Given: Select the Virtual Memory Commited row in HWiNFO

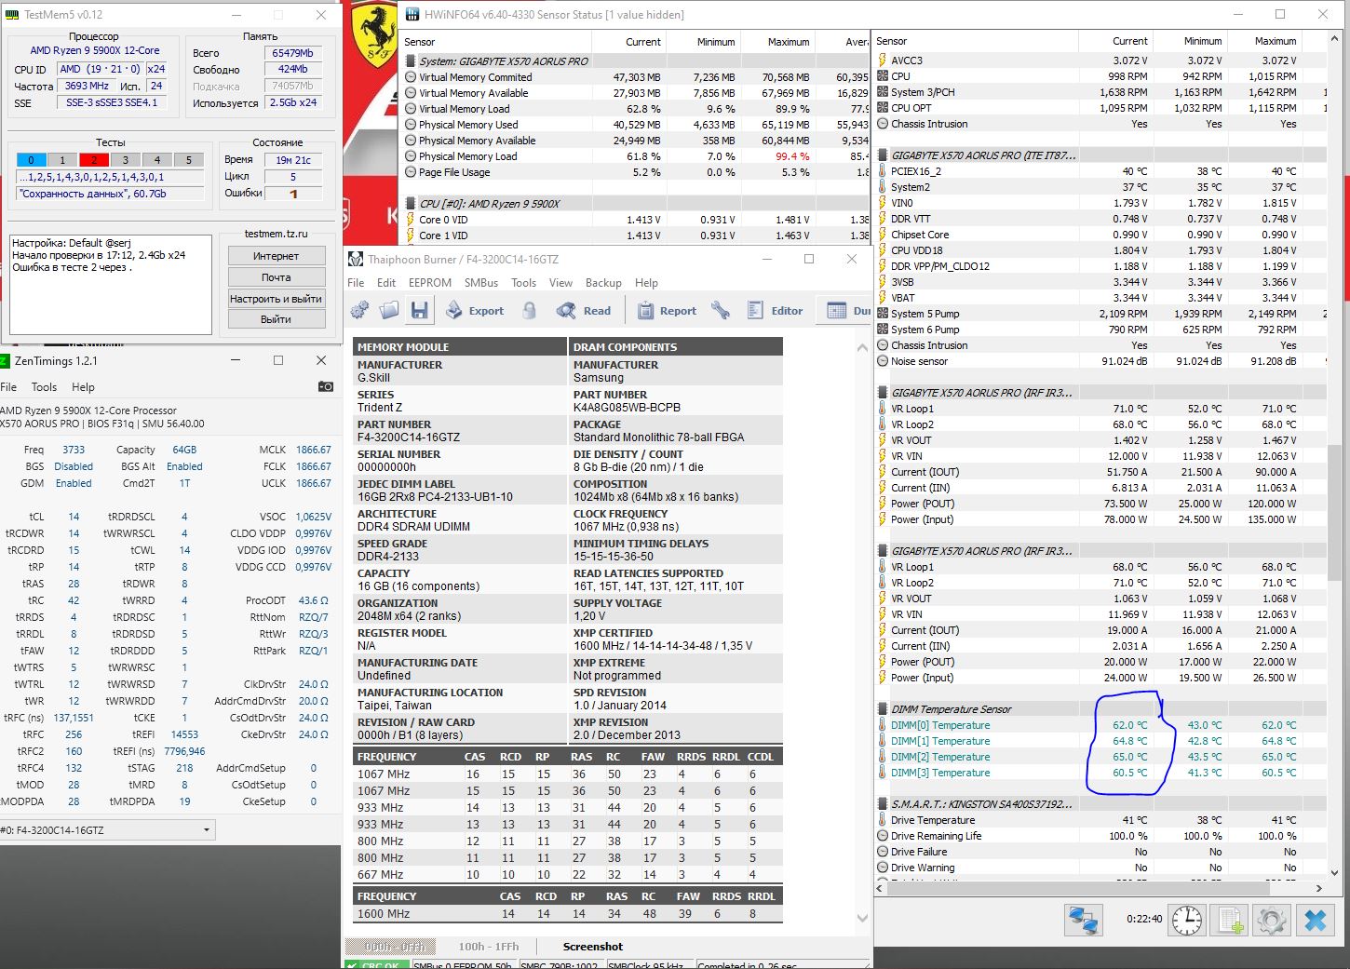Looking at the screenshot, I should tap(637, 77).
